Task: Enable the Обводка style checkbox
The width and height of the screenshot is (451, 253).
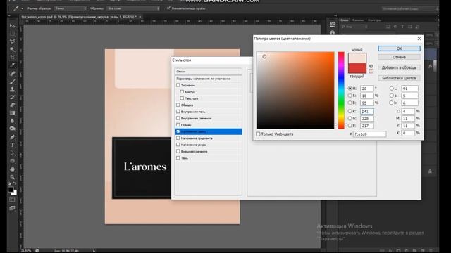Action: coord(178,105)
